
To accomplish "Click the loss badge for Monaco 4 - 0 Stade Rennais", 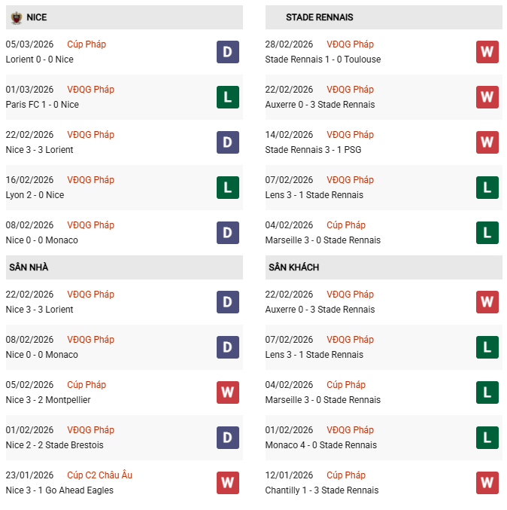I will click(x=487, y=438).
